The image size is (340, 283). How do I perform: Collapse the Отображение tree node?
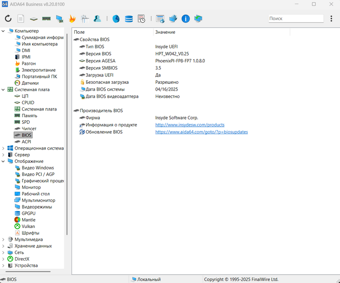coord(3,161)
